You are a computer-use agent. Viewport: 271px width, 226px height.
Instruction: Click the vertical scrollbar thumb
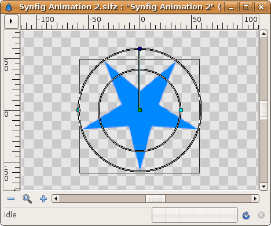pos(263,110)
